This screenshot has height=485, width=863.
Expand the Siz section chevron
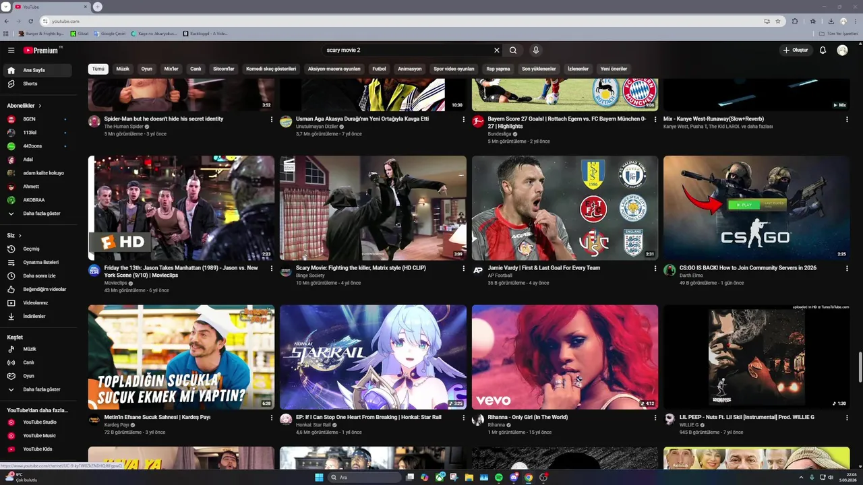[20, 236]
